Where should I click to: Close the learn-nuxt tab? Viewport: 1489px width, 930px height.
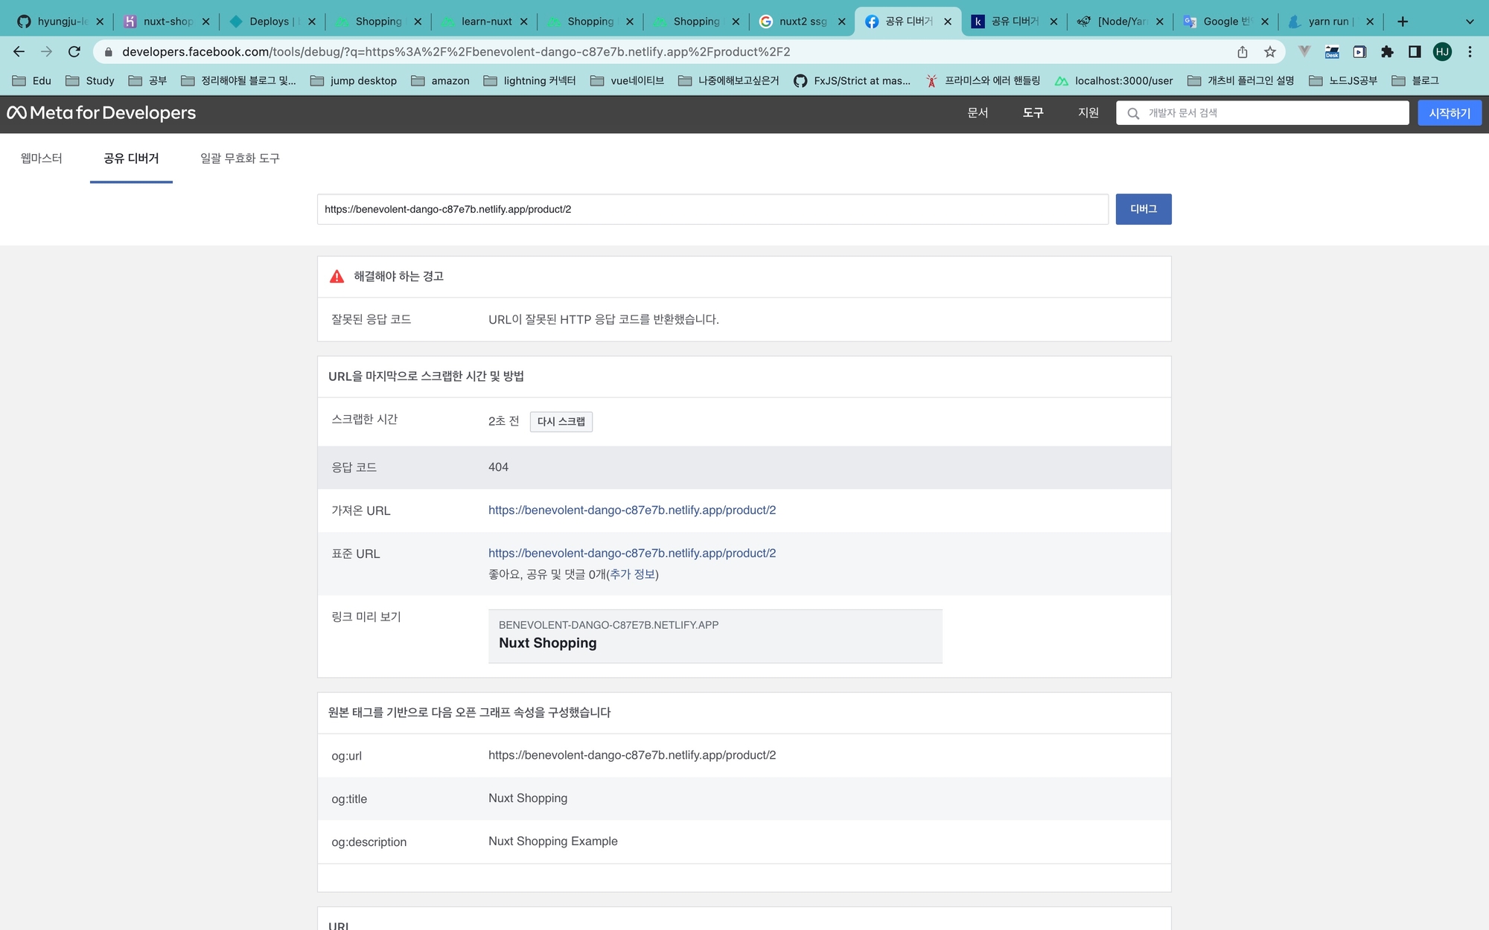(524, 22)
